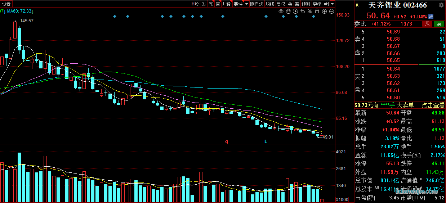
Task: Click the 点击查看 link
Action: point(433,105)
